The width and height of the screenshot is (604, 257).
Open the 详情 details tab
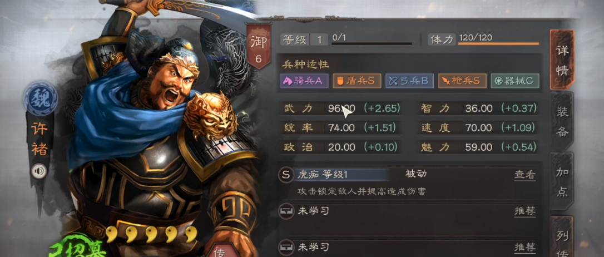point(562,60)
